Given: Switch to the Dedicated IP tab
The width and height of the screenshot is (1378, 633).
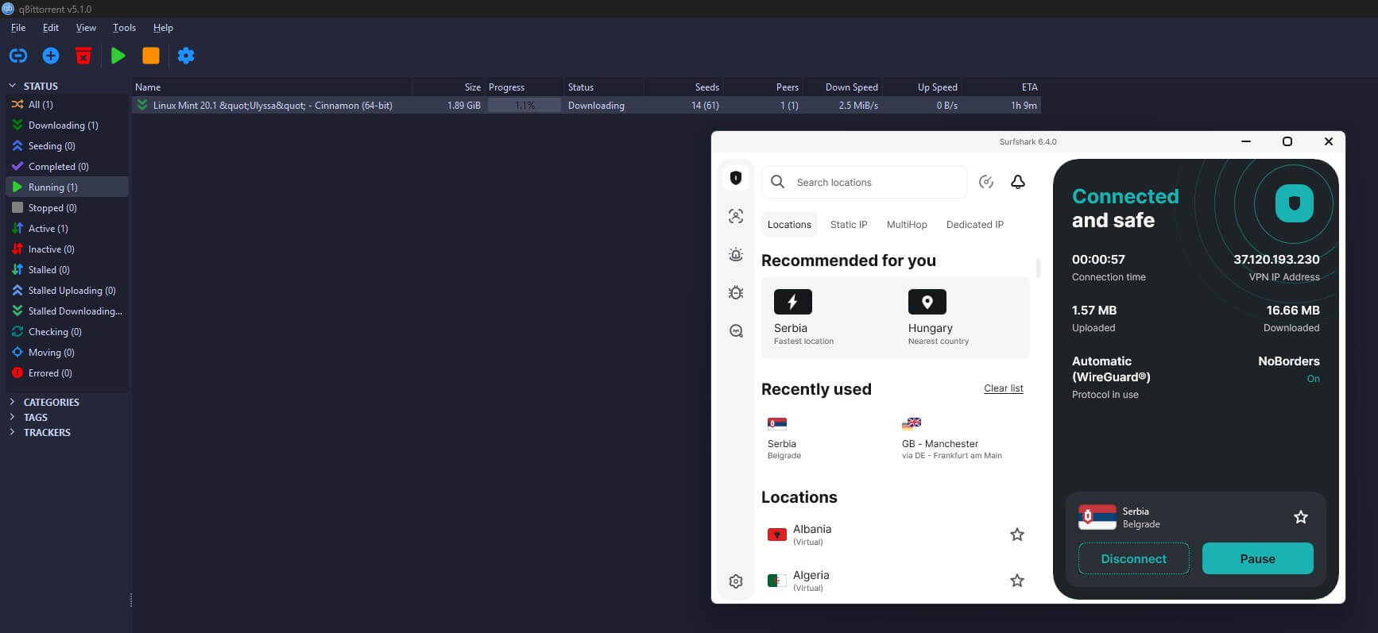Looking at the screenshot, I should pyautogui.click(x=975, y=225).
